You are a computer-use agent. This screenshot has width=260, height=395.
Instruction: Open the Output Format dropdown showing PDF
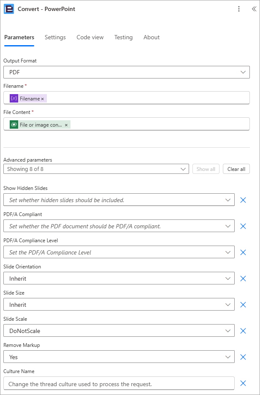pos(127,72)
